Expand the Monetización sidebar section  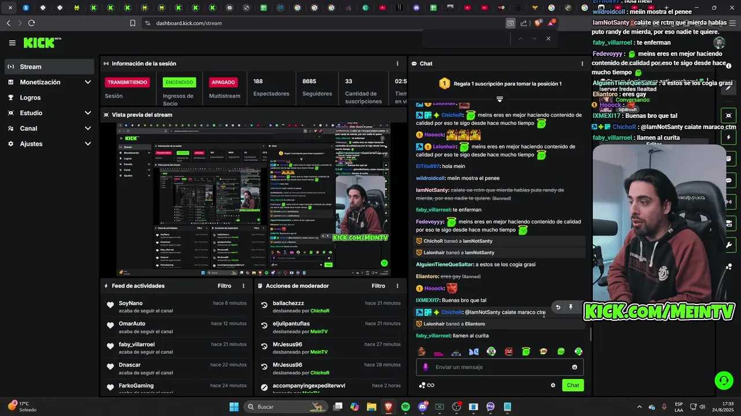click(x=49, y=82)
